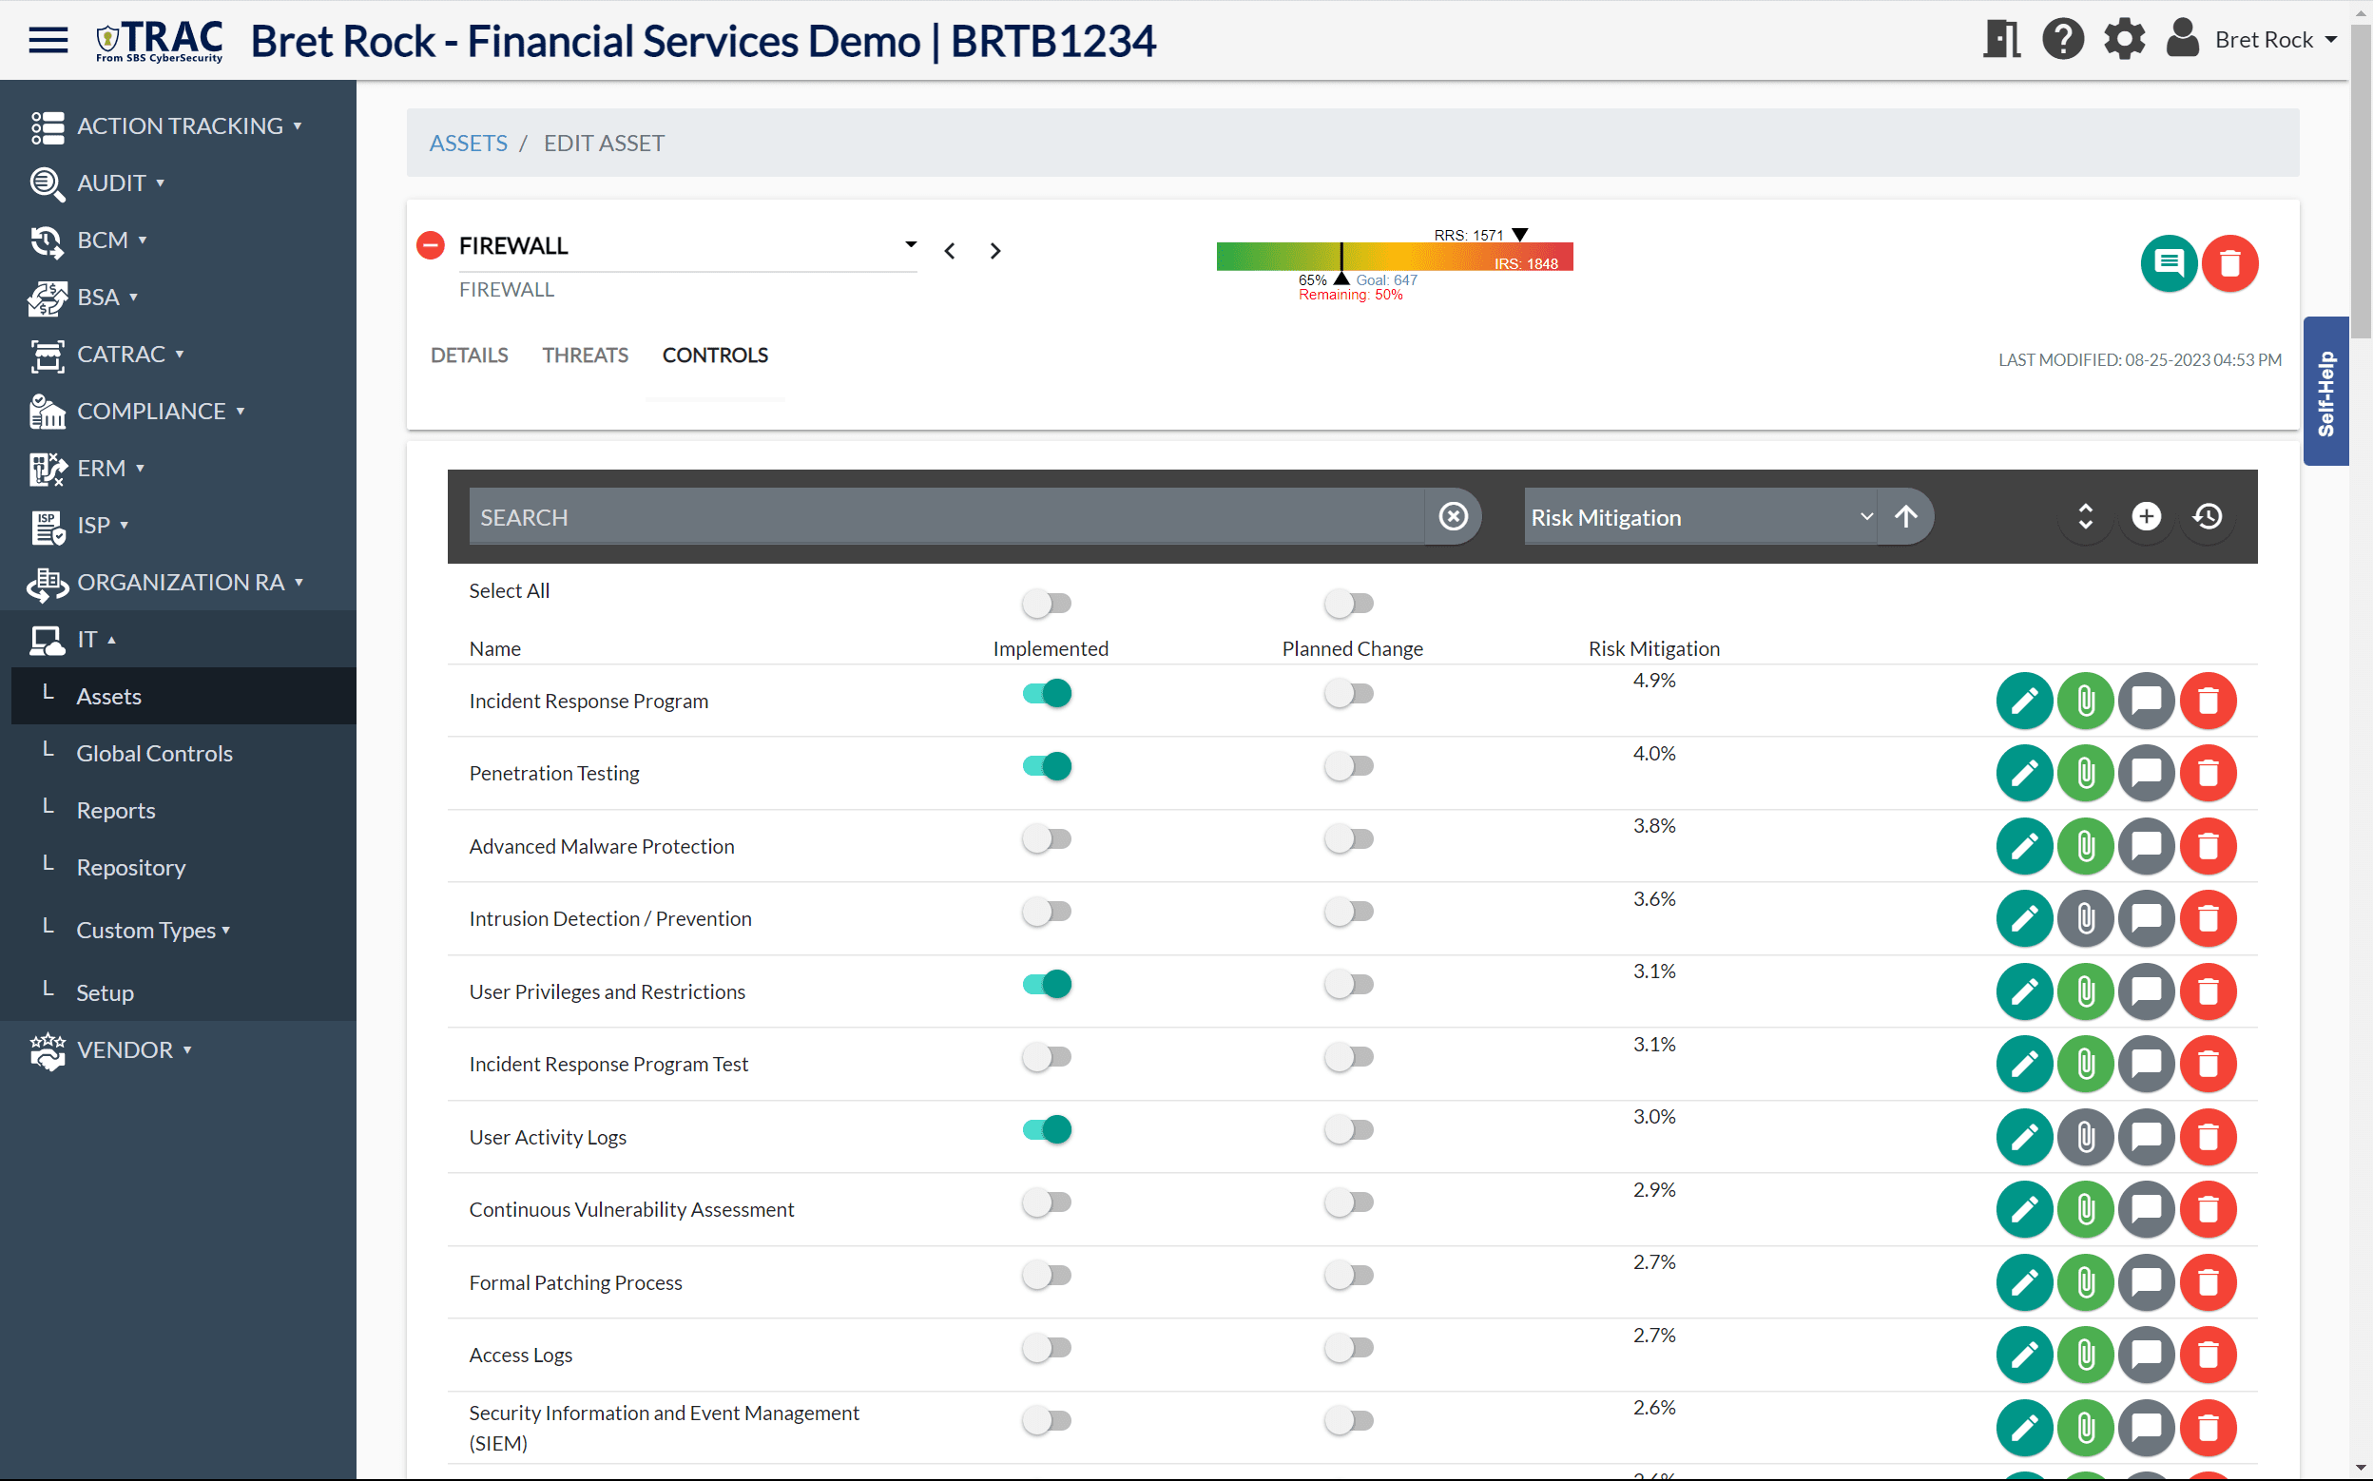Delete the Access Logs control

pos(2209,1356)
